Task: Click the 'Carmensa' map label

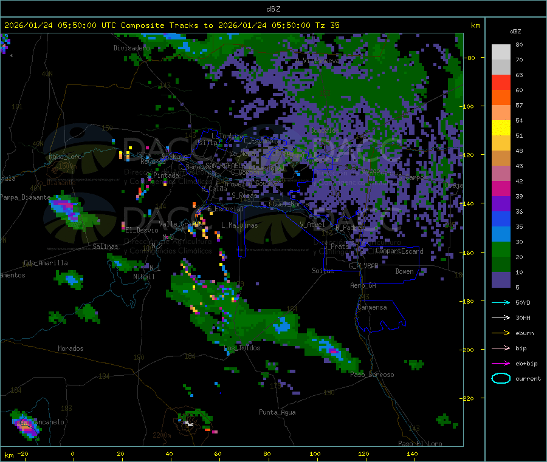Action: 372,307
